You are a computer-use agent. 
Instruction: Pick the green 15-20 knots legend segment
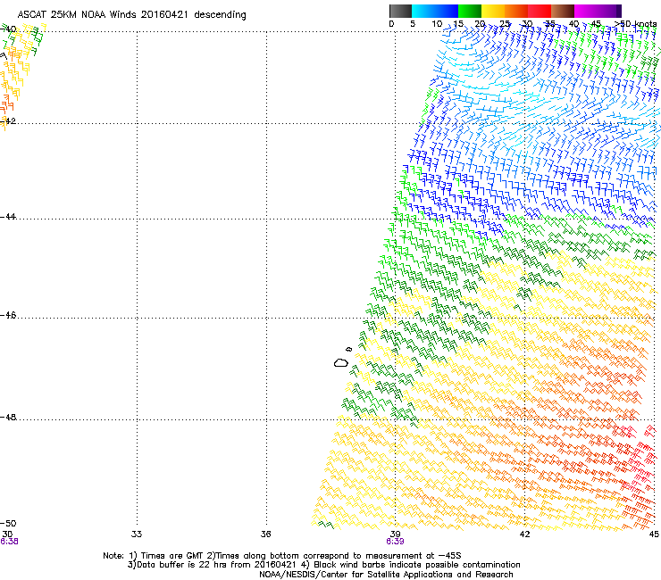(x=470, y=11)
